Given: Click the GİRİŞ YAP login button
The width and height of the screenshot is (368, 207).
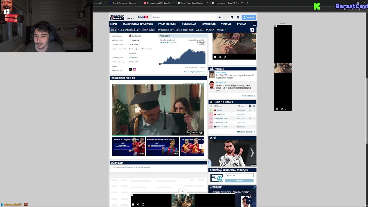Looking at the screenshot, I should [x=249, y=17].
